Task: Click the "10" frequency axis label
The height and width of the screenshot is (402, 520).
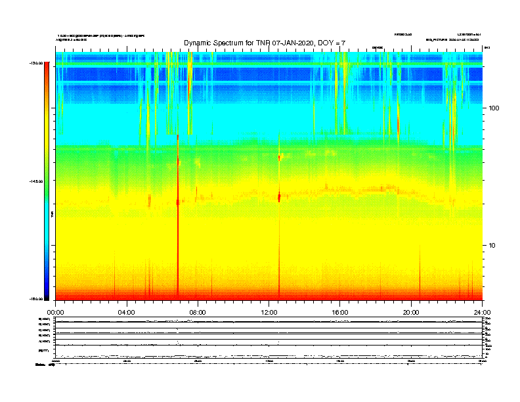Action: [492, 246]
